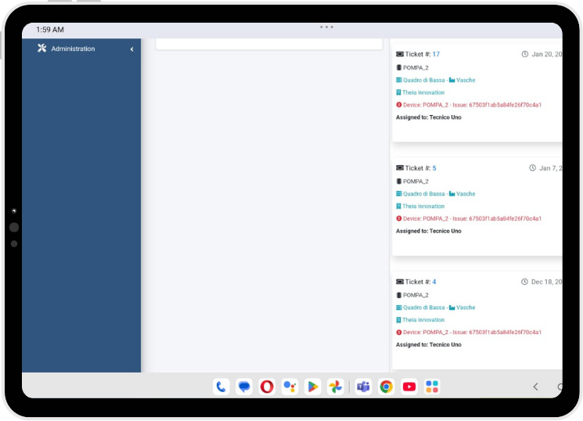
Task: Open ticket number 5 link
Action: (434, 168)
